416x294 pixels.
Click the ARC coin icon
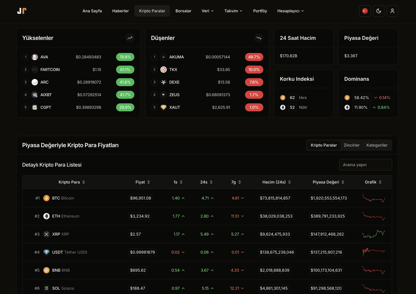point(35,82)
